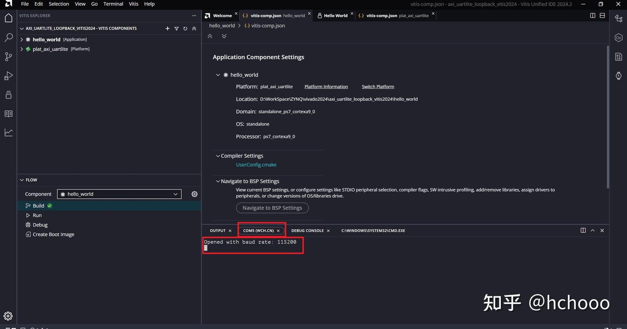Open the Go menu
This screenshot has height=329, width=627.
pyautogui.click(x=94, y=4)
